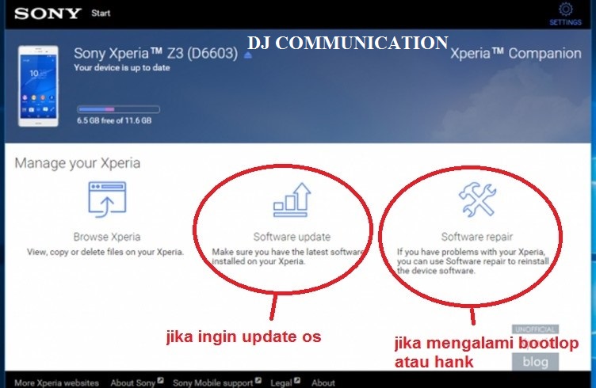Click the 'Xperia Companion' title text
Viewport: 596px width, 388px height.
pos(516,54)
